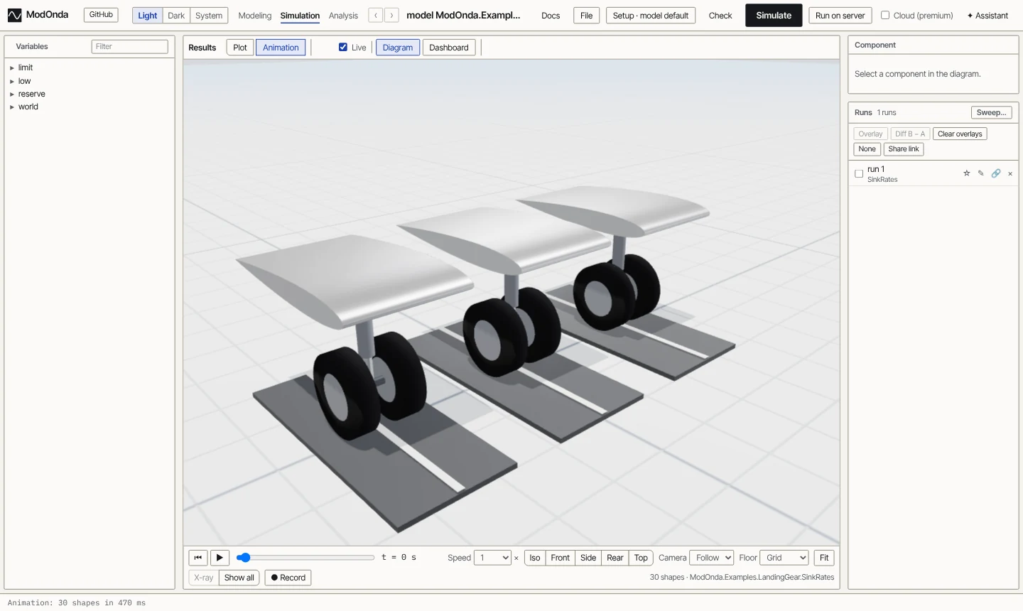Expand the world variable node
Viewport: 1023px width, 611px height.
click(x=12, y=107)
